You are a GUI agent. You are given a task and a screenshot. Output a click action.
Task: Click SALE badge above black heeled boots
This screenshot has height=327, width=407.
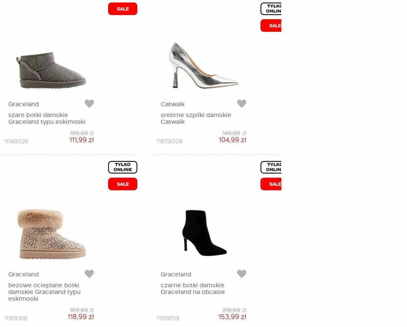[271, 184]
